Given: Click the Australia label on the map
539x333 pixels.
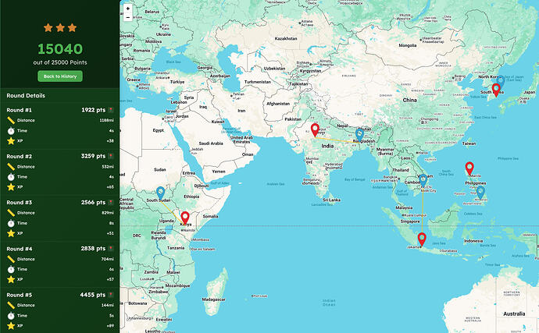Looking at the screenshot, I should point(514,314).
